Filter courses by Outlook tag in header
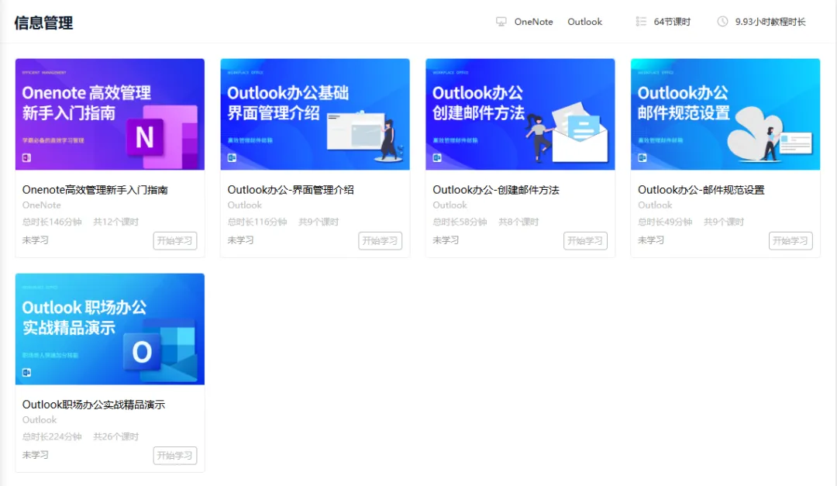The image size is (837, 486). 584,22
